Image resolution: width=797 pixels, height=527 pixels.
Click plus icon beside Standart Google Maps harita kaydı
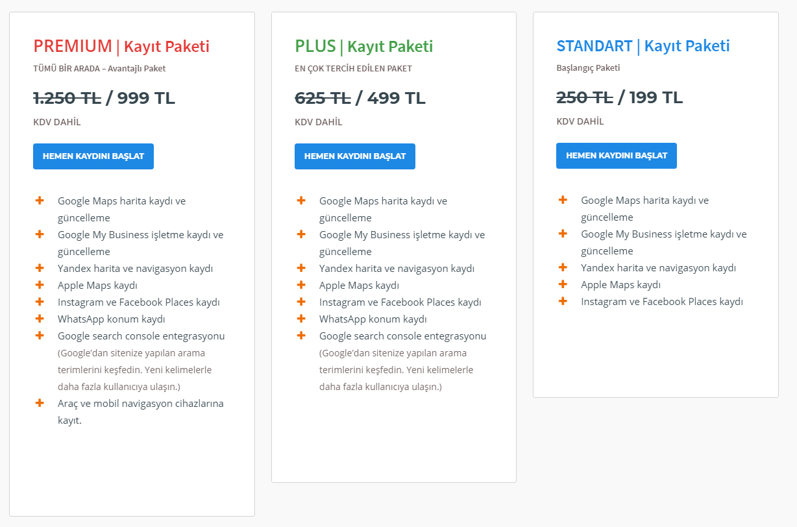563,200
